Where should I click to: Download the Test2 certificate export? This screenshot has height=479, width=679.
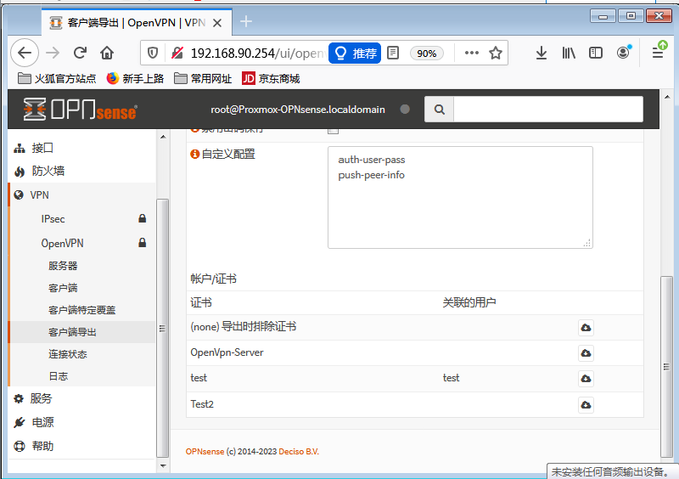tap(586, 404)
